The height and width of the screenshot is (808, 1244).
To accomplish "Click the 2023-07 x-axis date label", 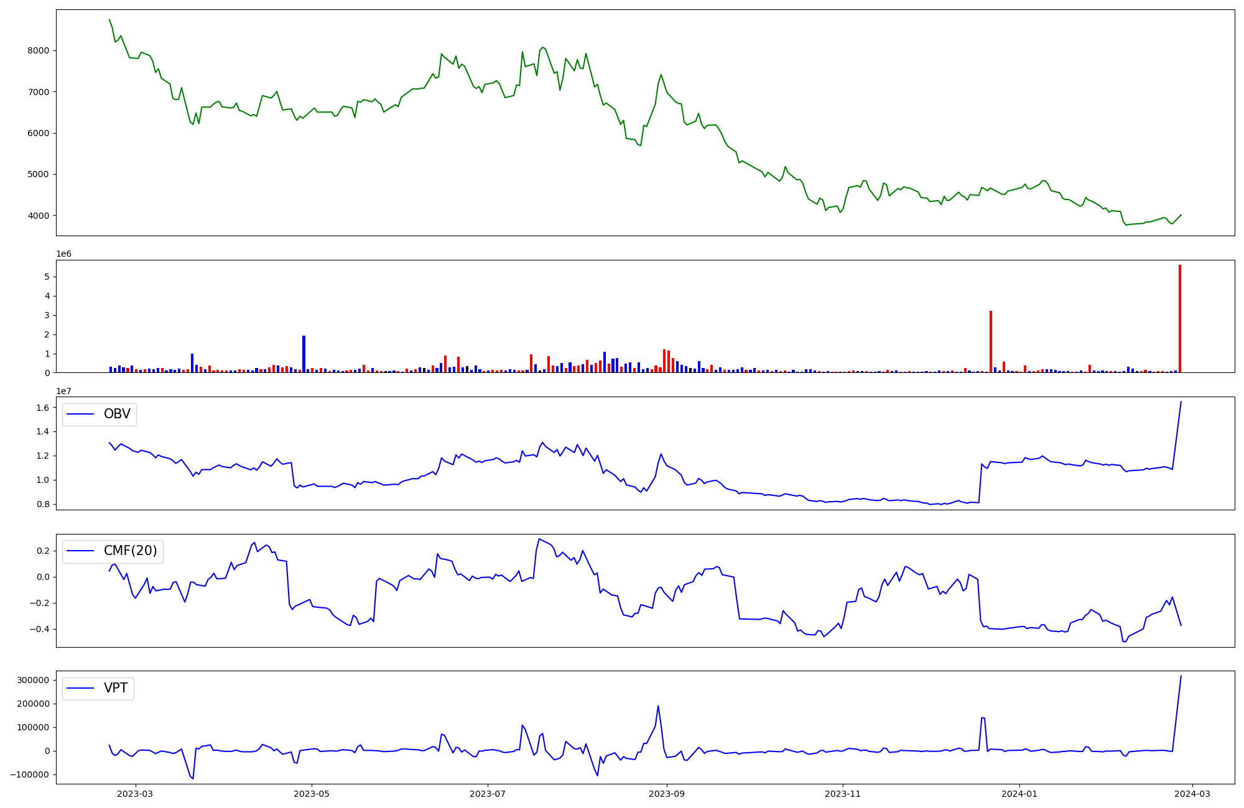I will tap(488, 794).
